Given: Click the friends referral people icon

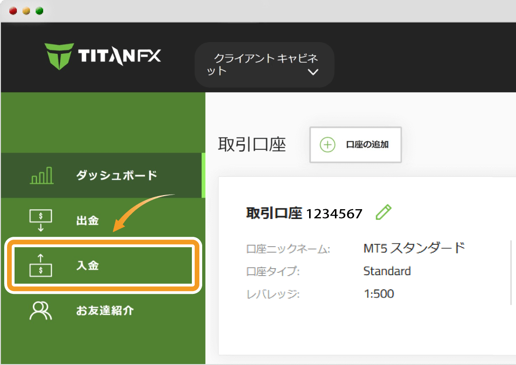Looking at the screenshot, I should pyautogui.click(x=41, y=311).
